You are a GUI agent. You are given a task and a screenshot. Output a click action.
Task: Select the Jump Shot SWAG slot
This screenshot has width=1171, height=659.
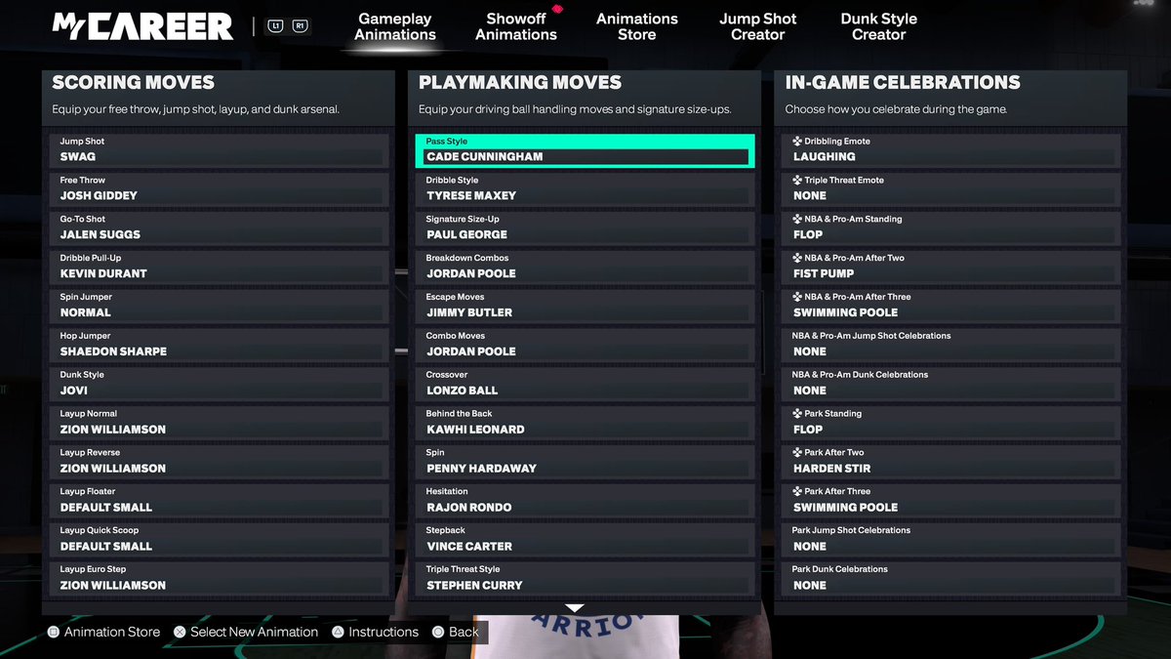(x=219, y=150)
